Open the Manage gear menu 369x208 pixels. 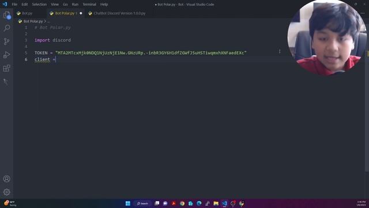pyautogui.click(x=6, y=192)
